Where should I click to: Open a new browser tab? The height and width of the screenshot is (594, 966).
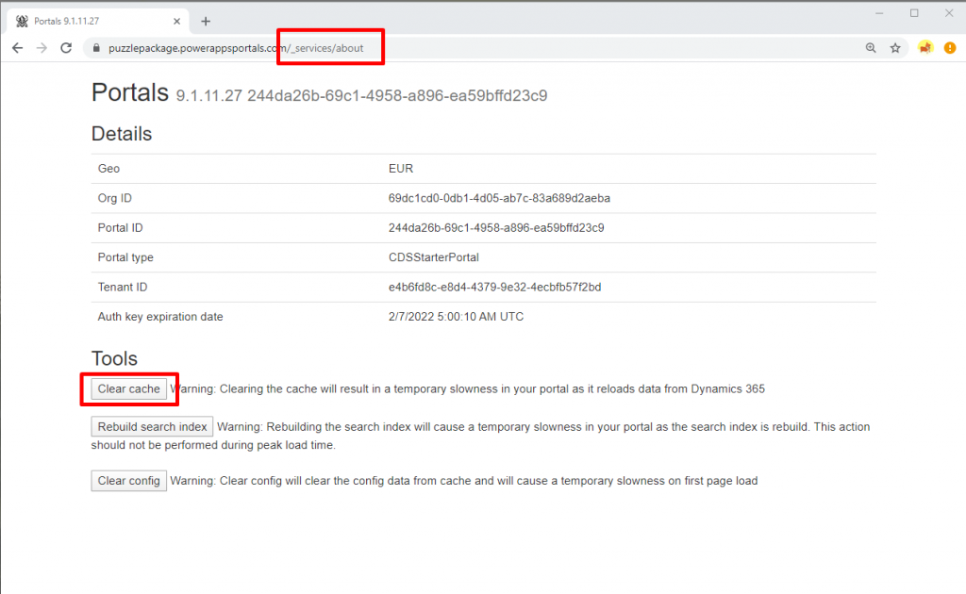pos(206,22)
